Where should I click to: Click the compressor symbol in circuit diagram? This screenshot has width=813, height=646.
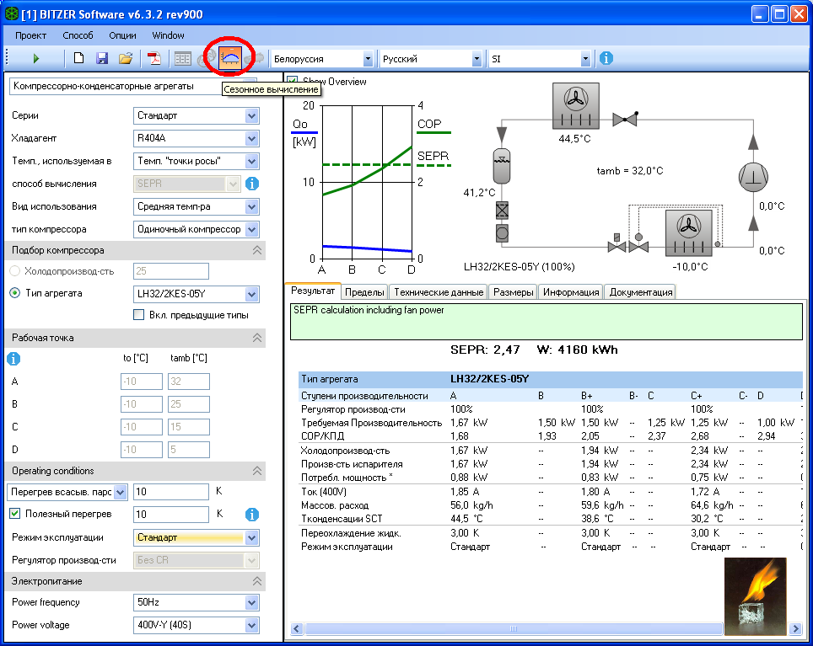[x=753, y=177]
